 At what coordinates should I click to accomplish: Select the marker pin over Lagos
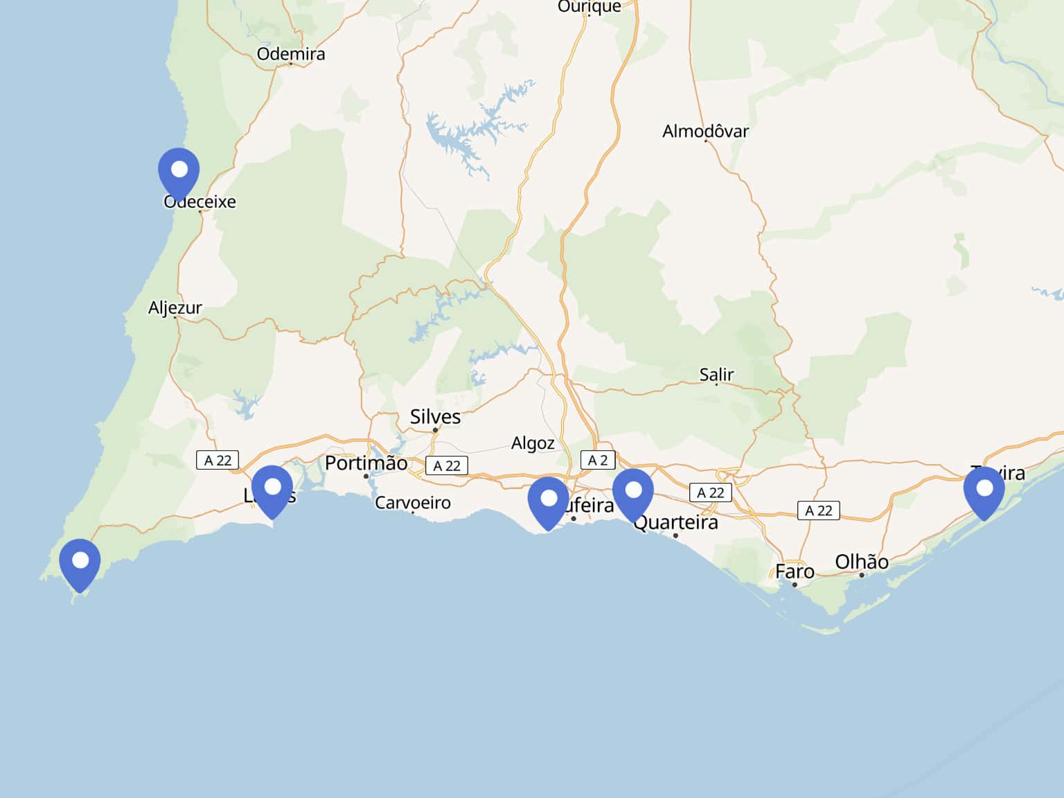pyautogui.click(x=272, y=489)
